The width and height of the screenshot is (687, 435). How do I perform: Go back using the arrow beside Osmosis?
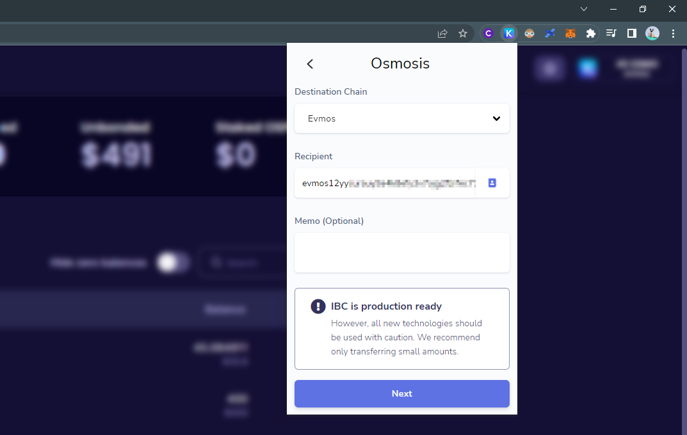(x=310, y=64)
